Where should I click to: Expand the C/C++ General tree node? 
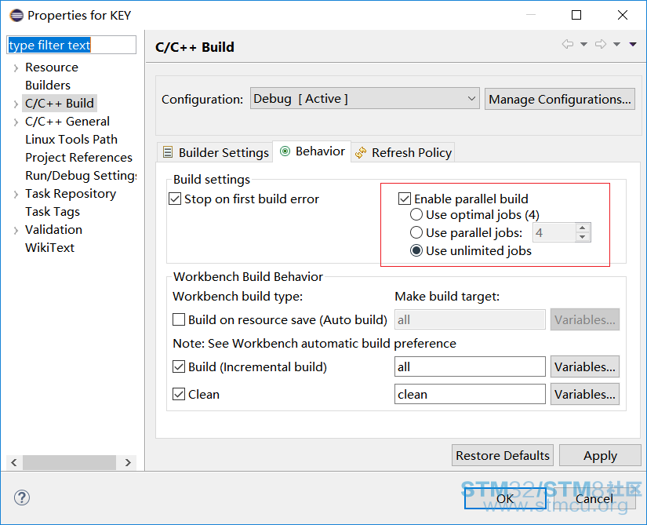point(16,122)
